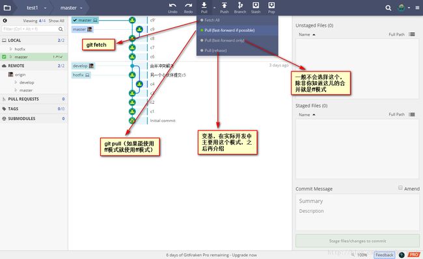Click the commit Summary field

(x=357, y=201)
